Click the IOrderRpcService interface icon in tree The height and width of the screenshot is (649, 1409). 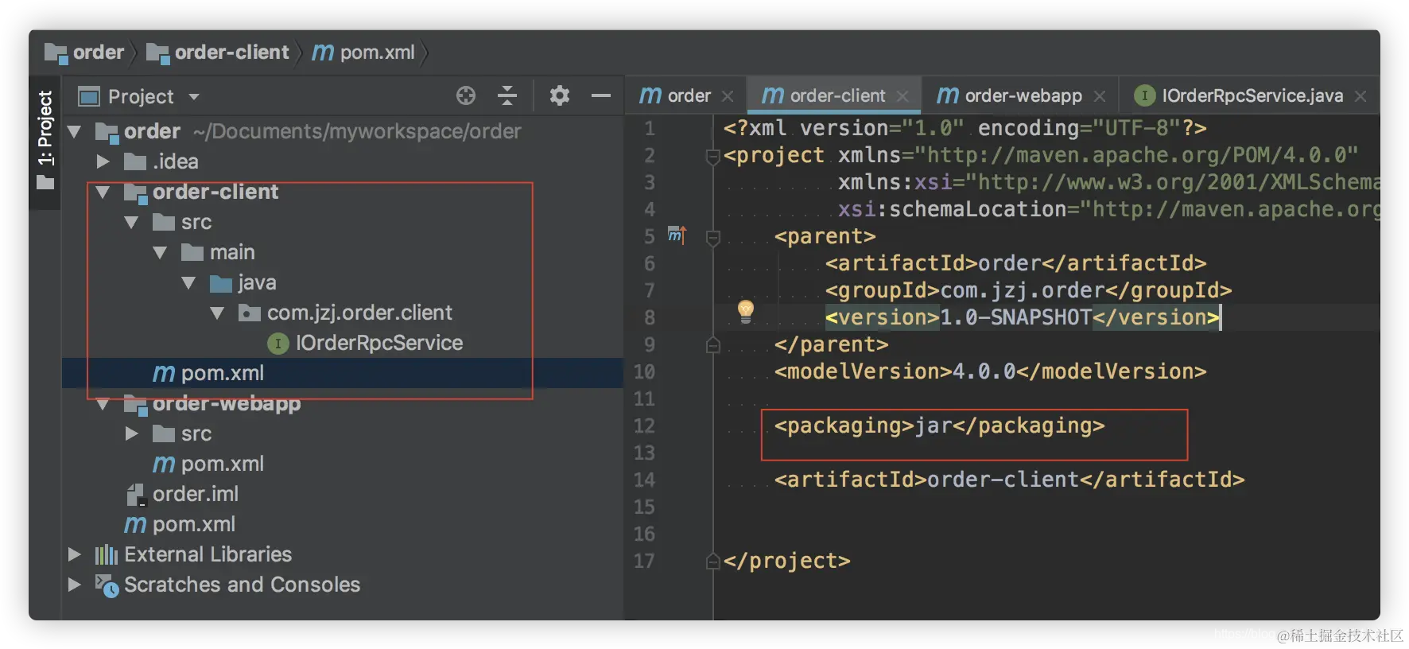tap(278, 344)
